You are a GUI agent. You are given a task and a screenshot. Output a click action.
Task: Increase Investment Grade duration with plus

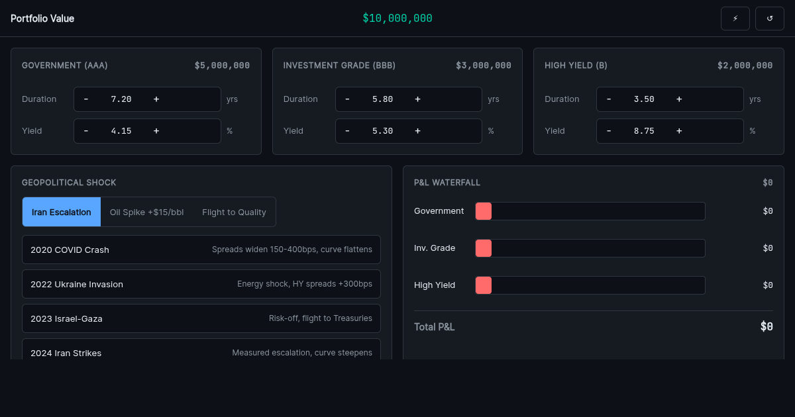click(417, 99)
